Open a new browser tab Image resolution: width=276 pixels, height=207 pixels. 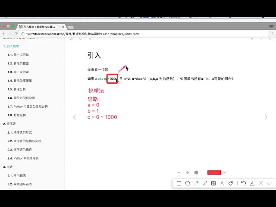71,27
